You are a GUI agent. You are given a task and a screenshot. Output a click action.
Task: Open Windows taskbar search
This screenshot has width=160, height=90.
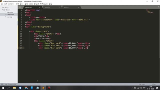click(8, 88)
